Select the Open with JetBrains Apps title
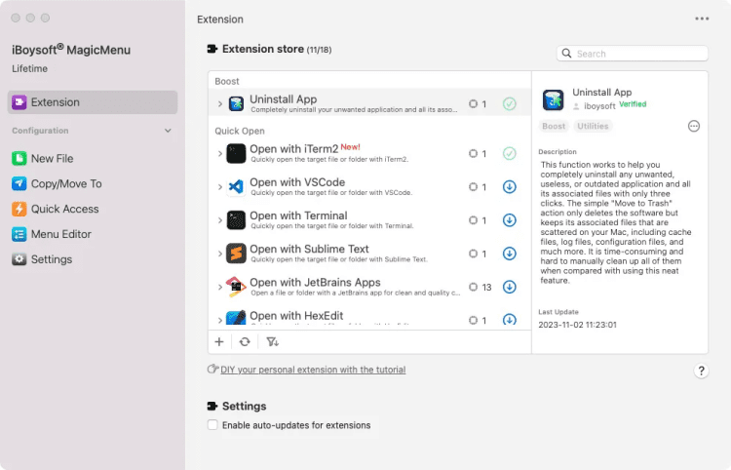This screenshot has width=731, height=470. [315, 282]
